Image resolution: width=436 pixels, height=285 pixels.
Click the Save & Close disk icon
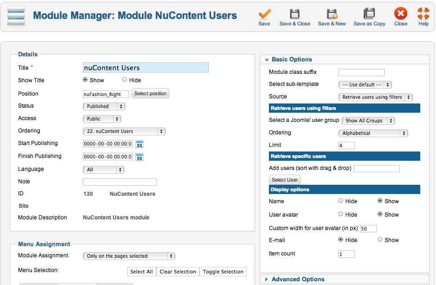point(295,13)
